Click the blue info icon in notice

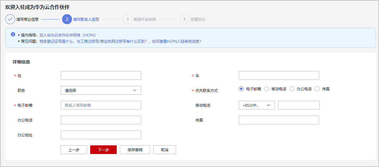[13, 35]
